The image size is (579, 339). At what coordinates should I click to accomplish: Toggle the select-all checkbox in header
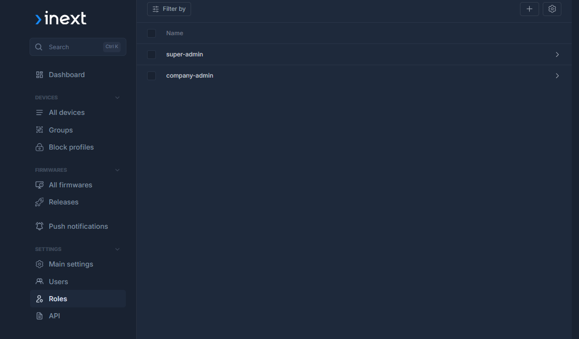coord(152,33)
